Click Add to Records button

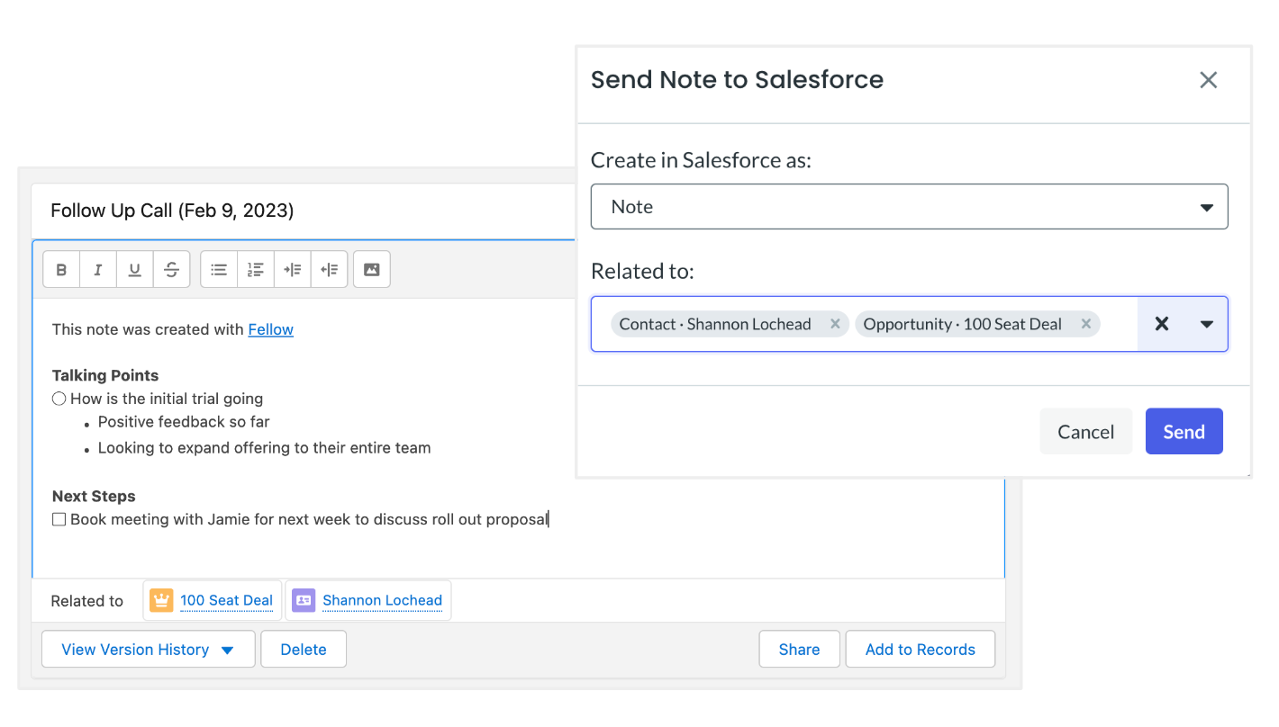pos(921,650)
